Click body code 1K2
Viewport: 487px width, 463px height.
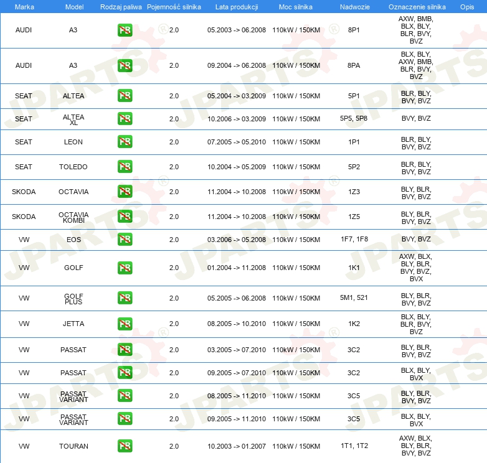coord(354,324)
